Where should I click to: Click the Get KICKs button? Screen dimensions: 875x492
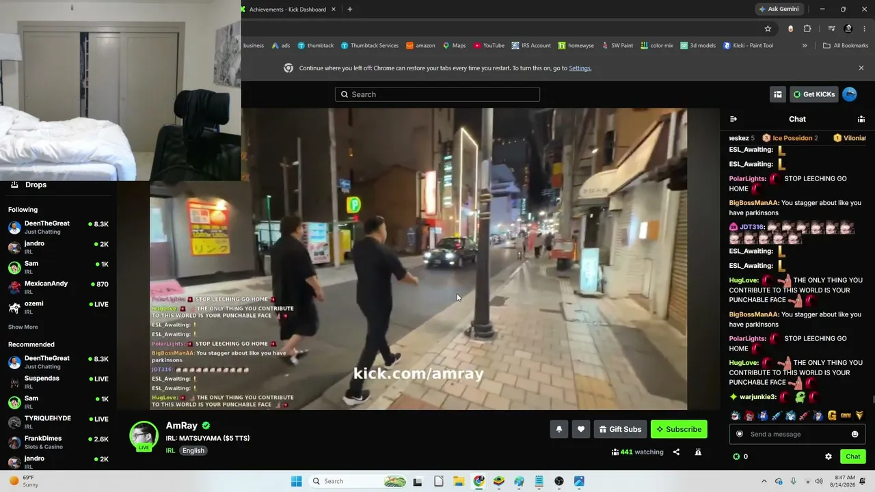coord(814,94)
